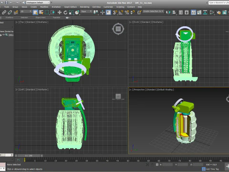Image resolution: width=229 pixels, height=172 pixels.
Task: Toggle the Spinner Snap button
Action: click(x=133, y=12)
